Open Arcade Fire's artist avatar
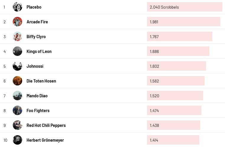The height and width of the screenshot is (147, 225). 17,22
